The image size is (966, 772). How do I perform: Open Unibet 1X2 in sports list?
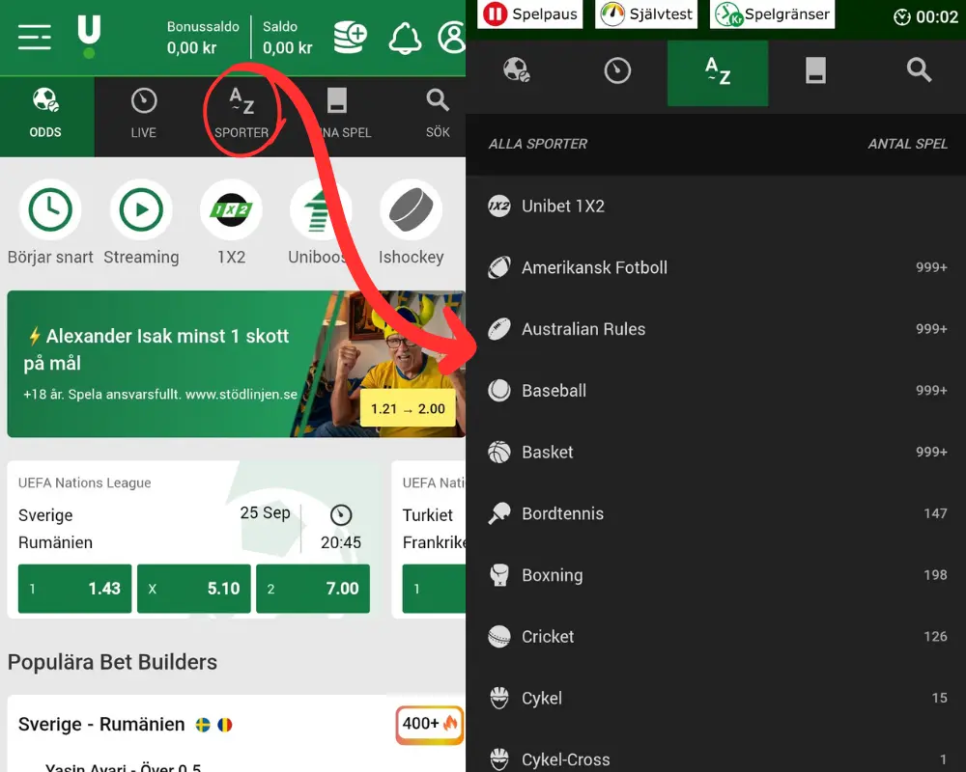coord(716,206)
